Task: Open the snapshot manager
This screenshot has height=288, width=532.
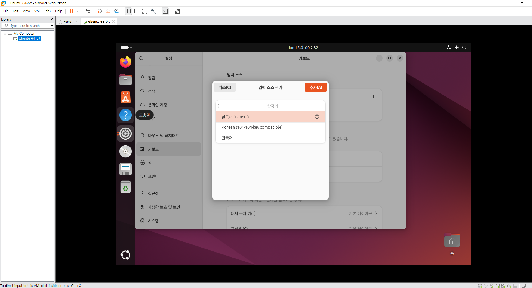Action: [116, 11]
